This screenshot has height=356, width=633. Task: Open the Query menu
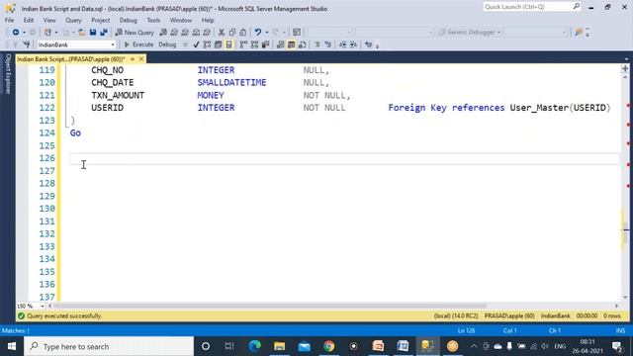(73, 20)
